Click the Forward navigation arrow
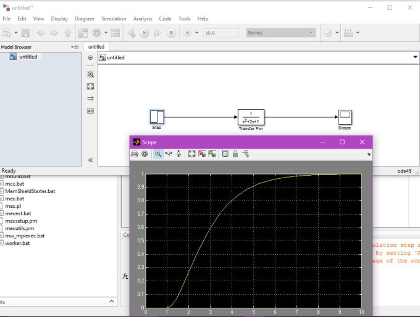This screenshot has height=317, width=420. pos(54,33)
